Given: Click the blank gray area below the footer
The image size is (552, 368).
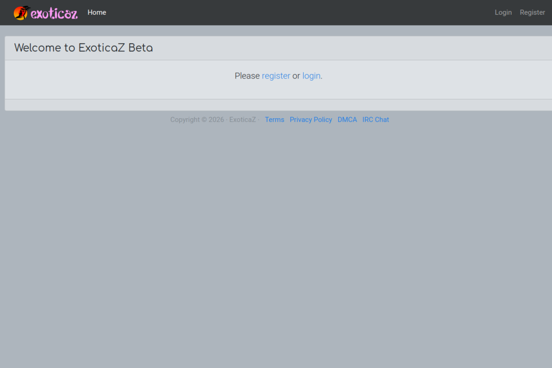Looking at the screenshot, I should coord(276,242).
